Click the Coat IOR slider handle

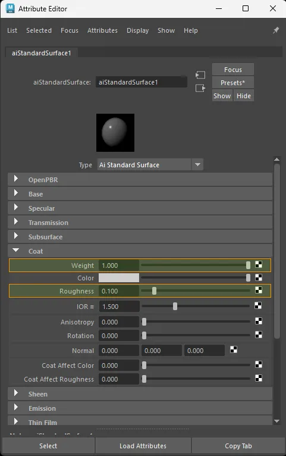pyautogui.click(x=175, y=306)
